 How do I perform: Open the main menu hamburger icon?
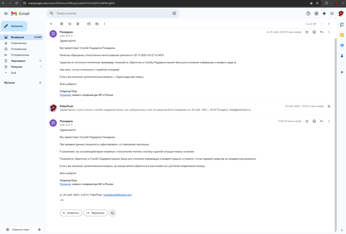click(6, 14)
